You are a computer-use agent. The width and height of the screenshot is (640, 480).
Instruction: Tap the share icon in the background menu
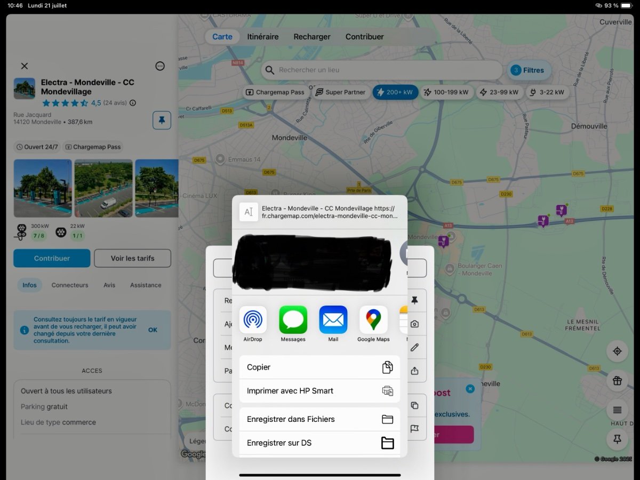[414, 371]
